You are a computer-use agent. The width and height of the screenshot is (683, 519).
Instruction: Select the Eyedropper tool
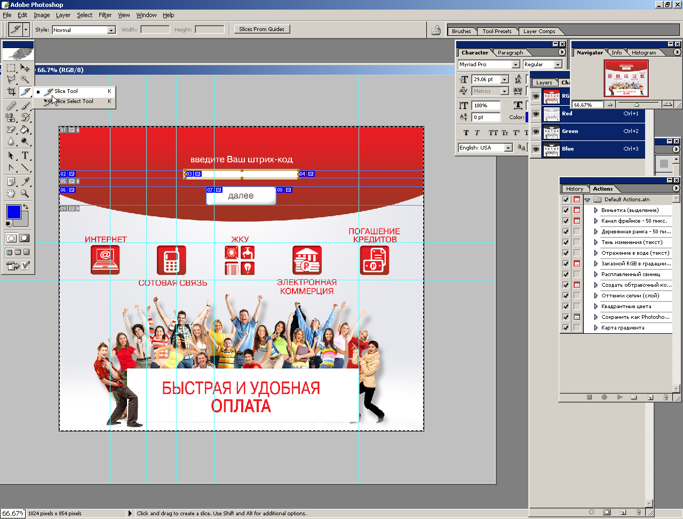tap(25, 182)
